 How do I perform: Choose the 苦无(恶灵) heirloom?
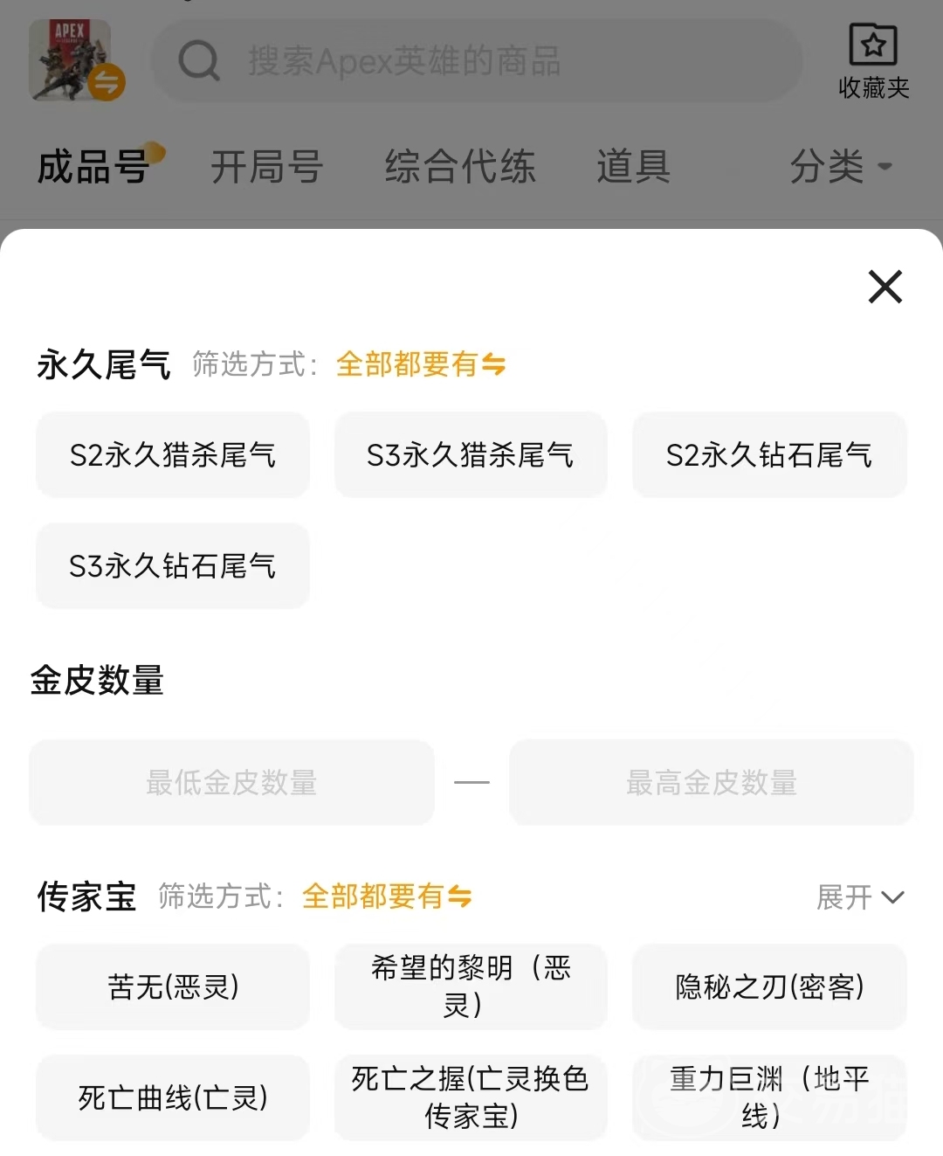point(173,987)
